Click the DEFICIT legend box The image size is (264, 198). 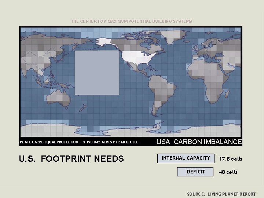[195, 172]
